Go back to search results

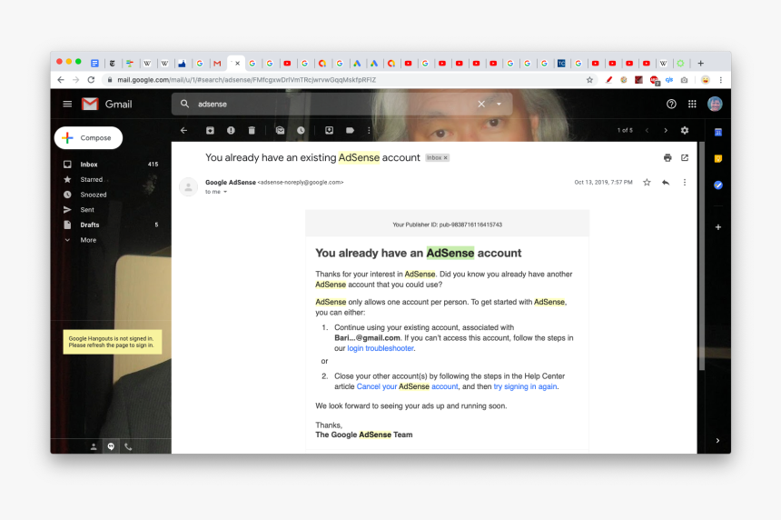coord(183,130)
